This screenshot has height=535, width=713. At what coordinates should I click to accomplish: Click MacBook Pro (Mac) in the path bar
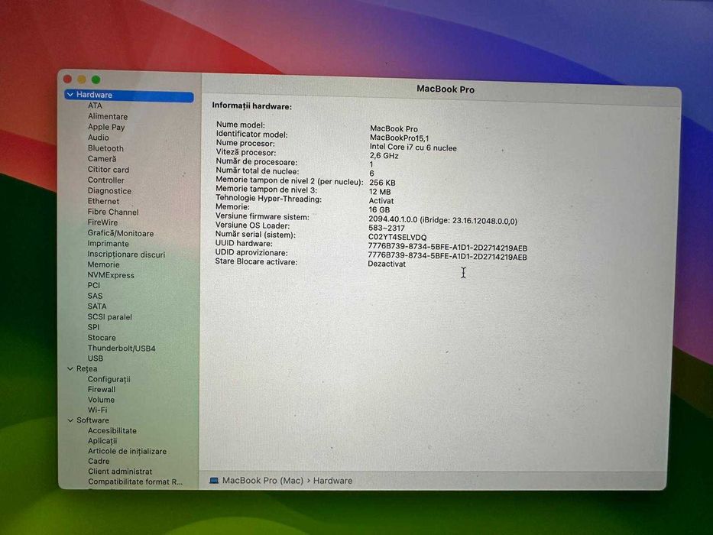pyautogui.click(x=262, y=481)
